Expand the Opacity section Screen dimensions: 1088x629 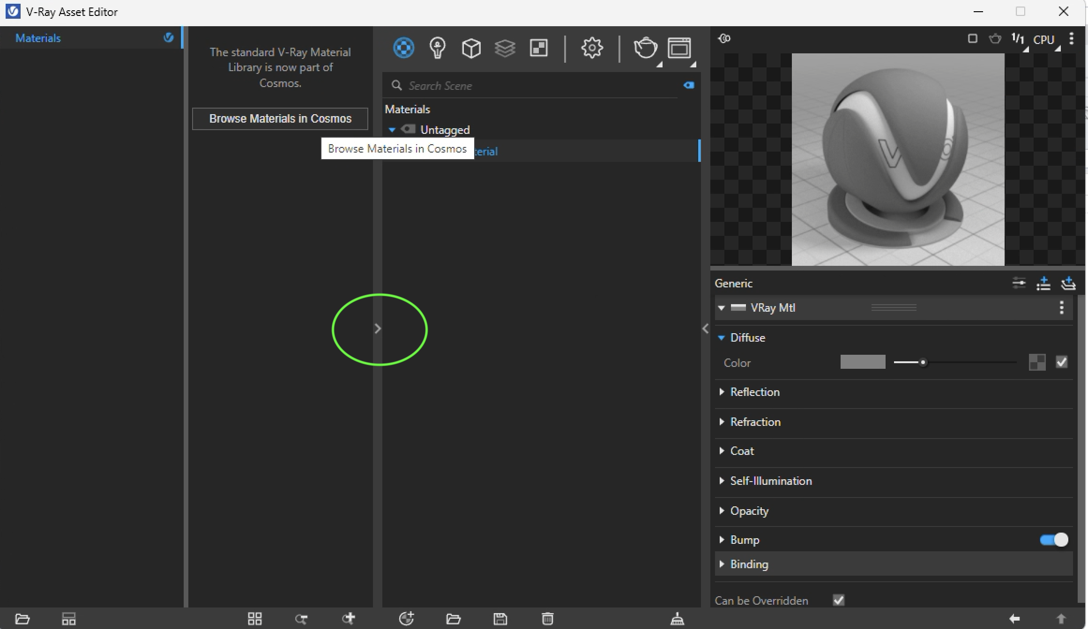coord(722,511)
